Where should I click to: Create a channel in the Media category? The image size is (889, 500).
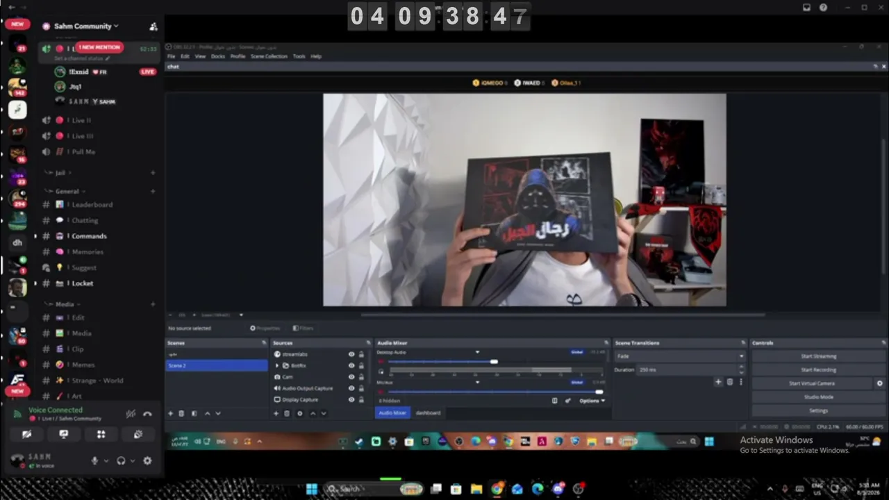pyautogui.click(x=153, y=304)
